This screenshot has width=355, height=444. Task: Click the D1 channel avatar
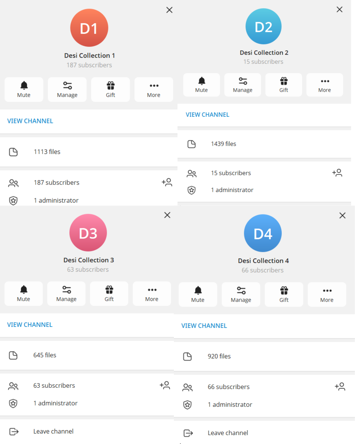(89, 28)
